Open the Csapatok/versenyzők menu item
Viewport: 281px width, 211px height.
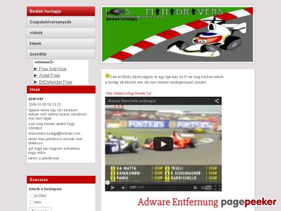tap(61, 22)
